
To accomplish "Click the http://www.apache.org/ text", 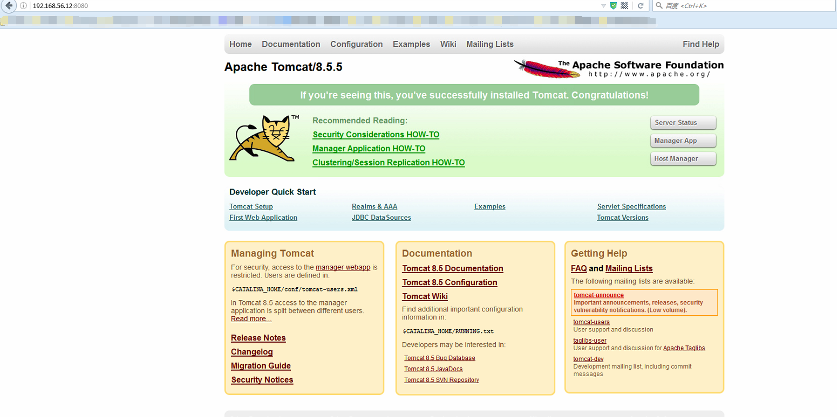I will [649, 74].
